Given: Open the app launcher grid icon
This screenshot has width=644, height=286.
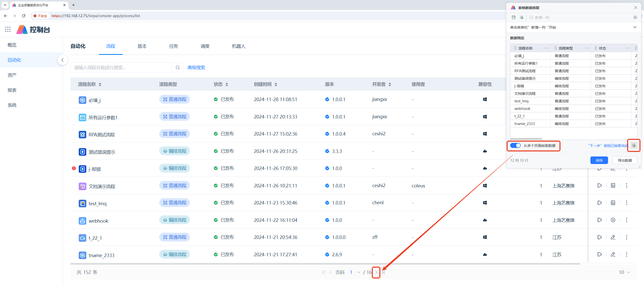Looking at the screenshot, I should pos(8,29).
